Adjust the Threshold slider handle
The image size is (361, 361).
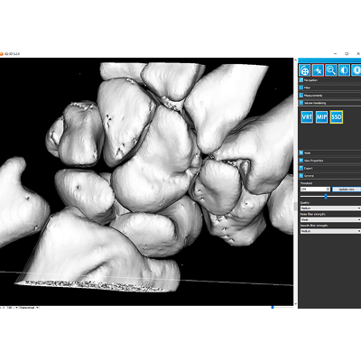[x=326, y=197]
